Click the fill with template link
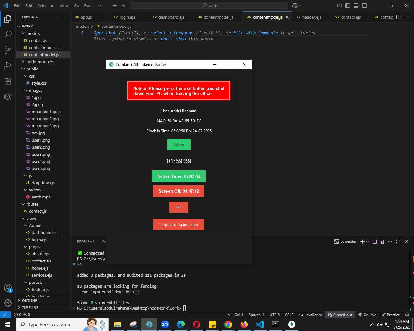This screenshot has width=414, height=331. click(x=256, y=33)
